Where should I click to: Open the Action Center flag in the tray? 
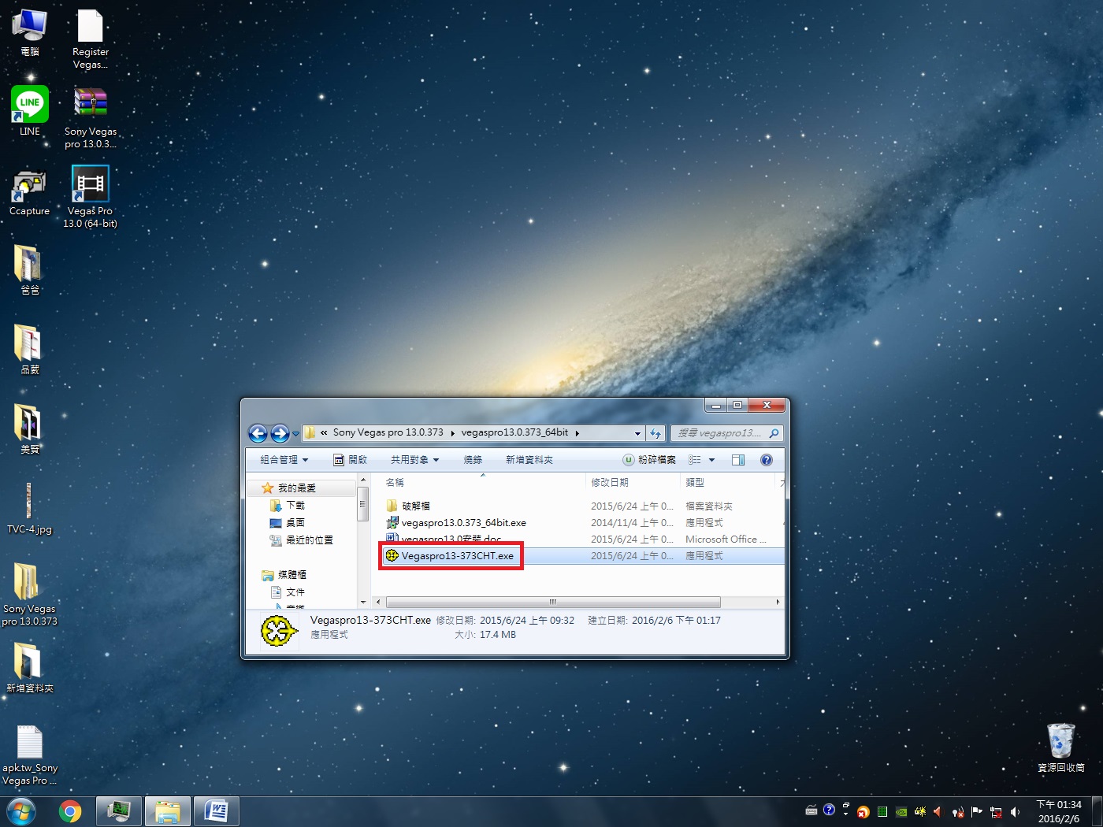coord(976,812)
